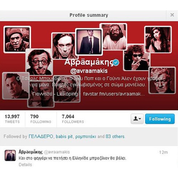This screenshot has height=178, width=178.
Task: Open the favstar.fm profile URL
Action: [114, 94]
